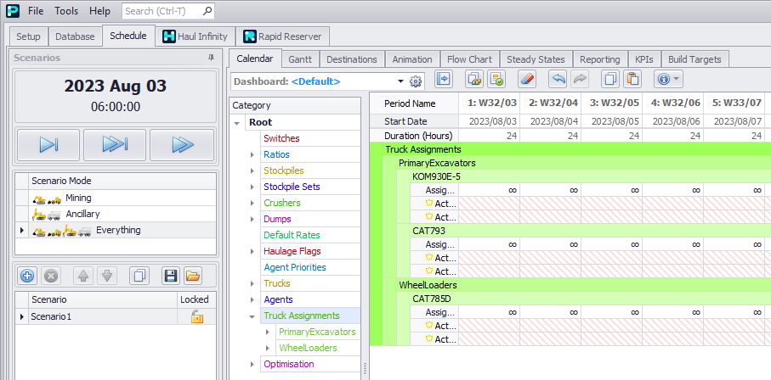Open the Tools menu
This screenshot has height=380, width=771.
[x=66, y=11]
